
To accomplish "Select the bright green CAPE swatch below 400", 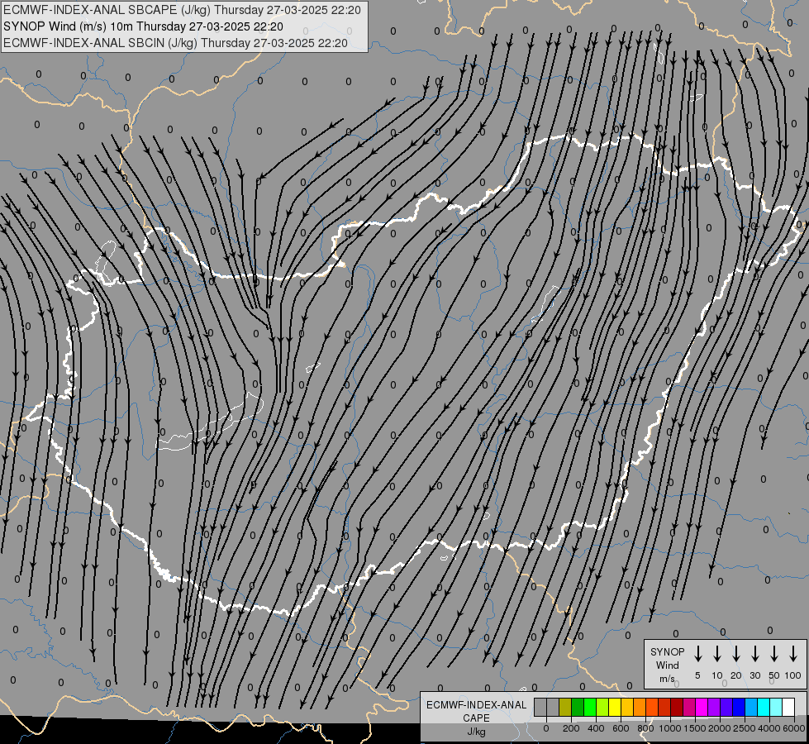I will pos(590,708).
